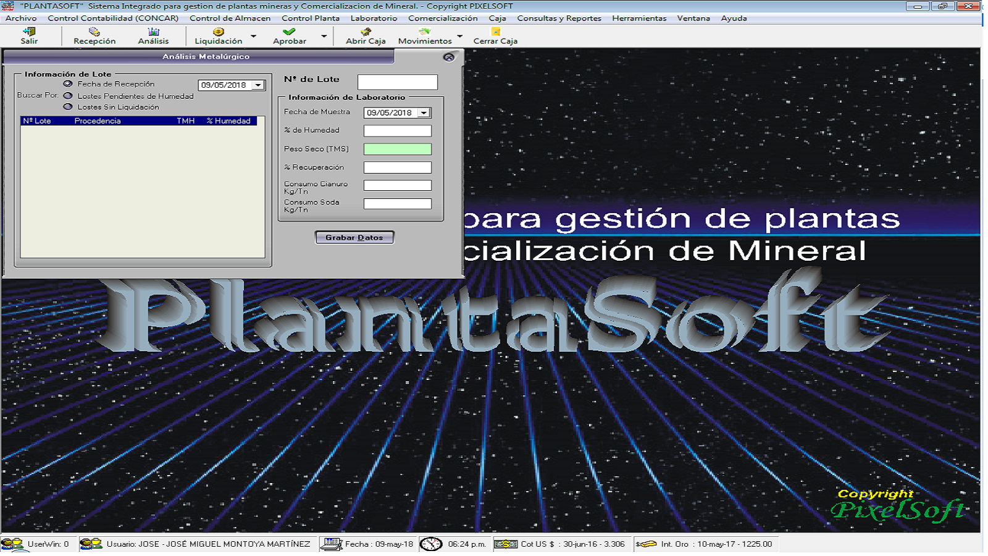Expand the Fecha de Recepción date dropdown
The width and height of the screenshot is (988, 556).
[x=258, y=85]
